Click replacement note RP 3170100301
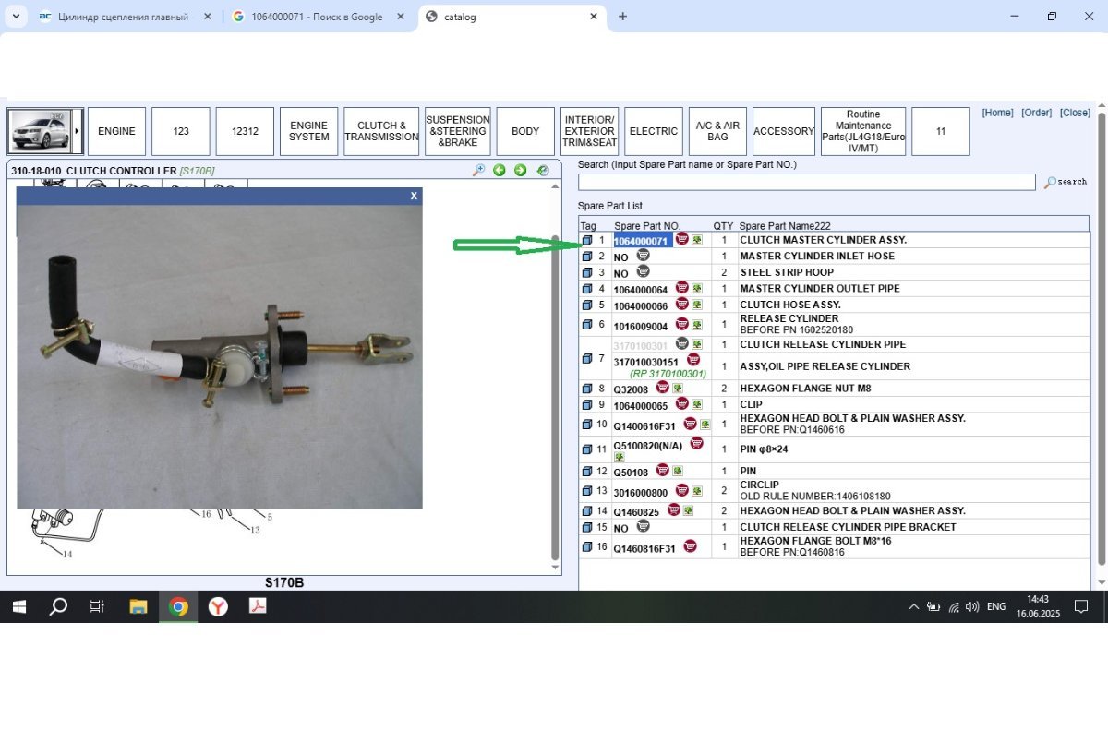 coord(668,374)
